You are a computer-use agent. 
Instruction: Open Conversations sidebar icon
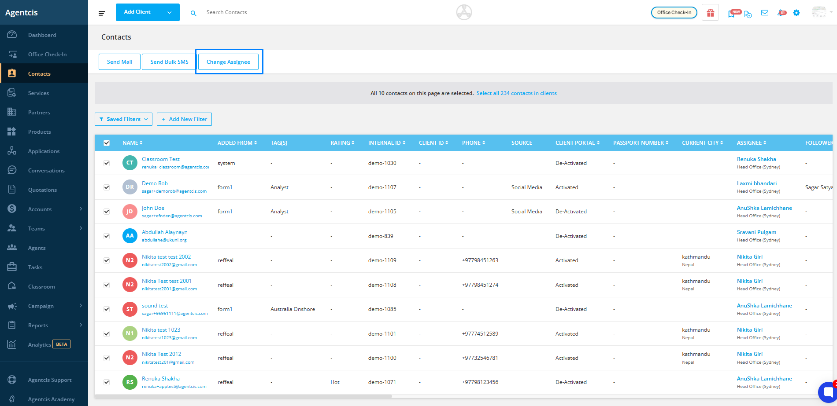pos(12,170)
